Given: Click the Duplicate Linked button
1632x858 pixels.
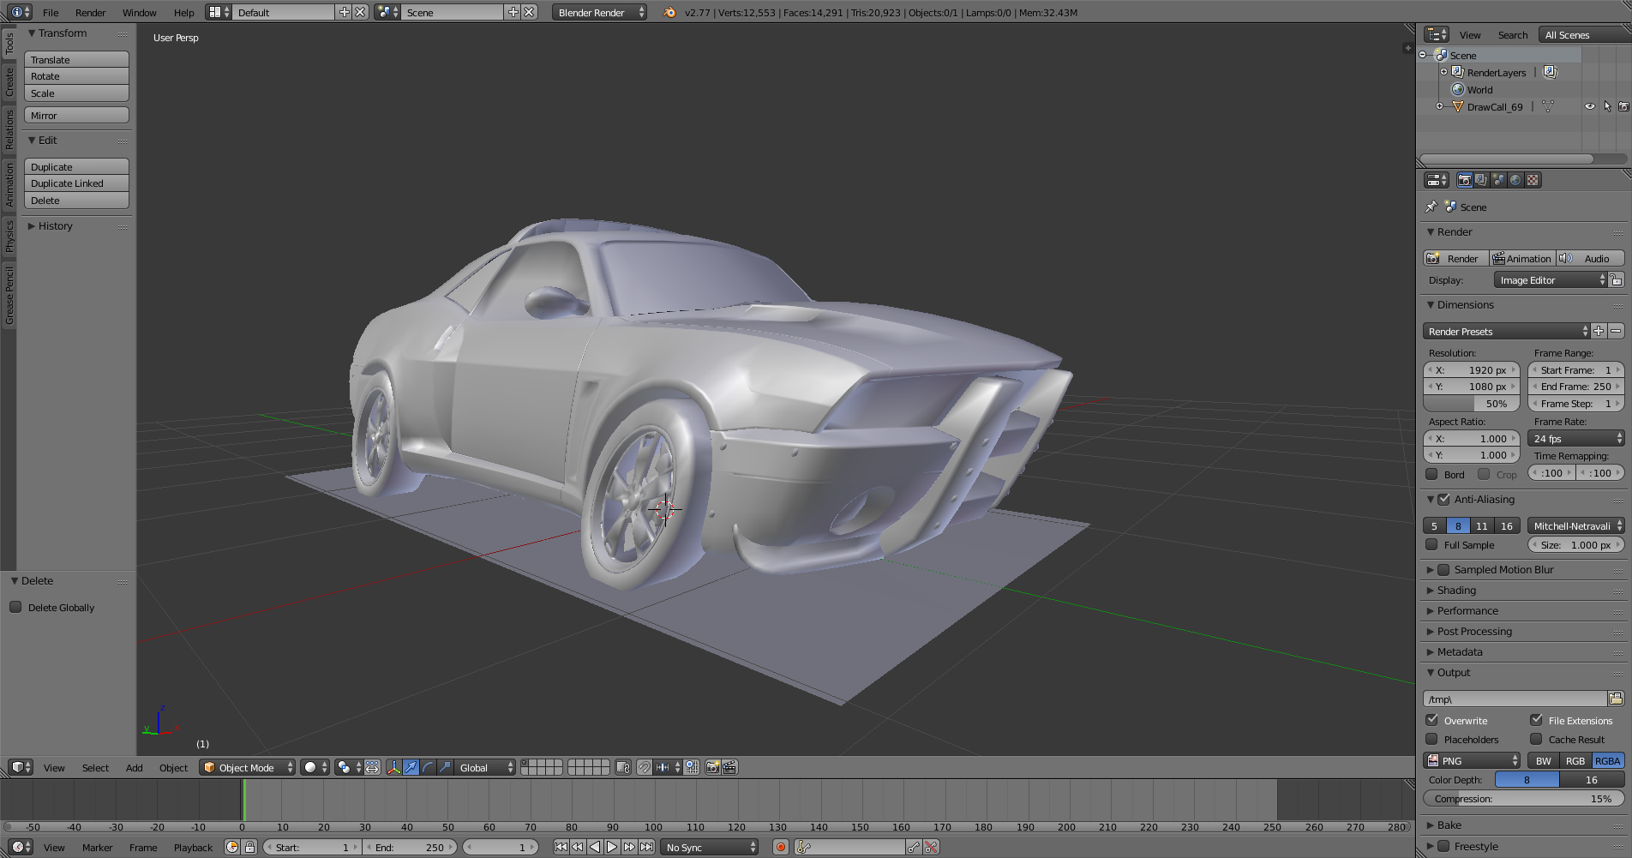Looking at the screenshot, I should pos(76,183).
